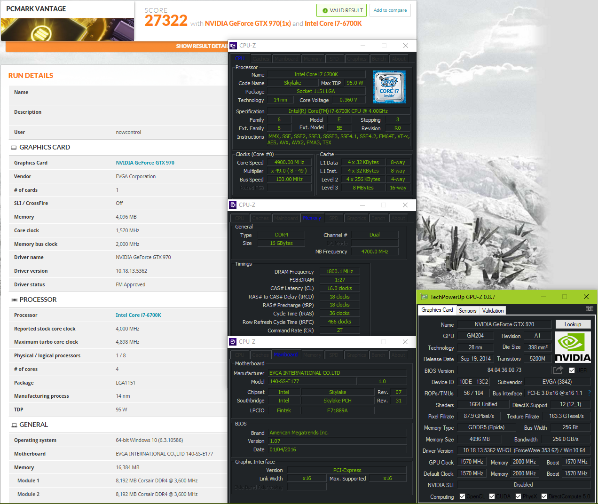The height and width of the screenshot is (504, 598).
Task: Click the BIOS Date value 01/04/2016
Action: 337,449
